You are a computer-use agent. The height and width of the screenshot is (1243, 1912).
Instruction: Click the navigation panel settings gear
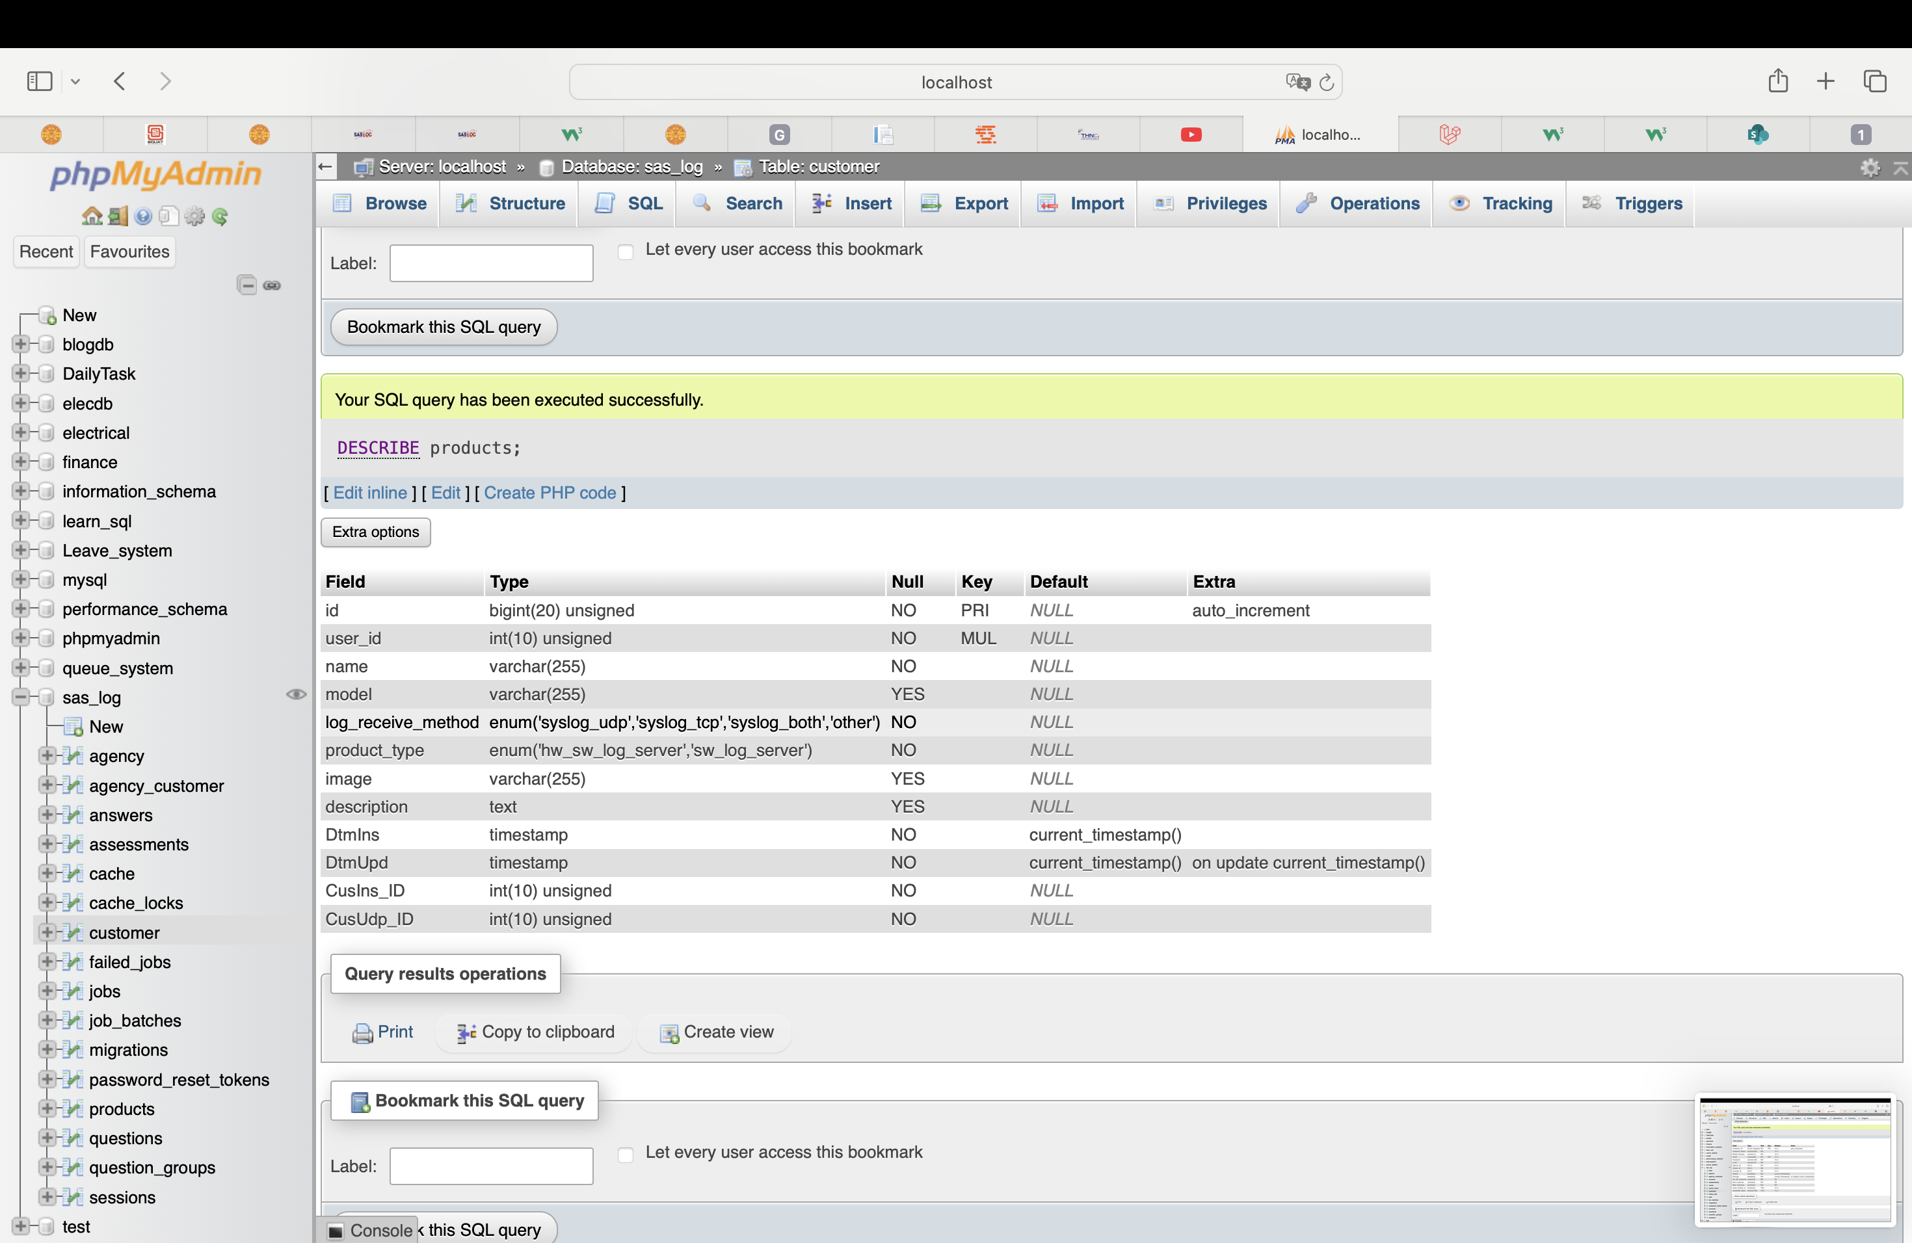tap(194, 216)
